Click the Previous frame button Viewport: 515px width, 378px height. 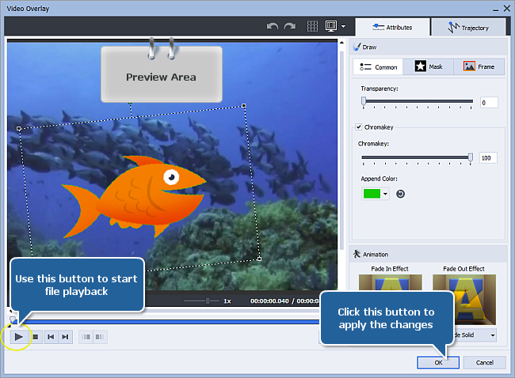51,337
